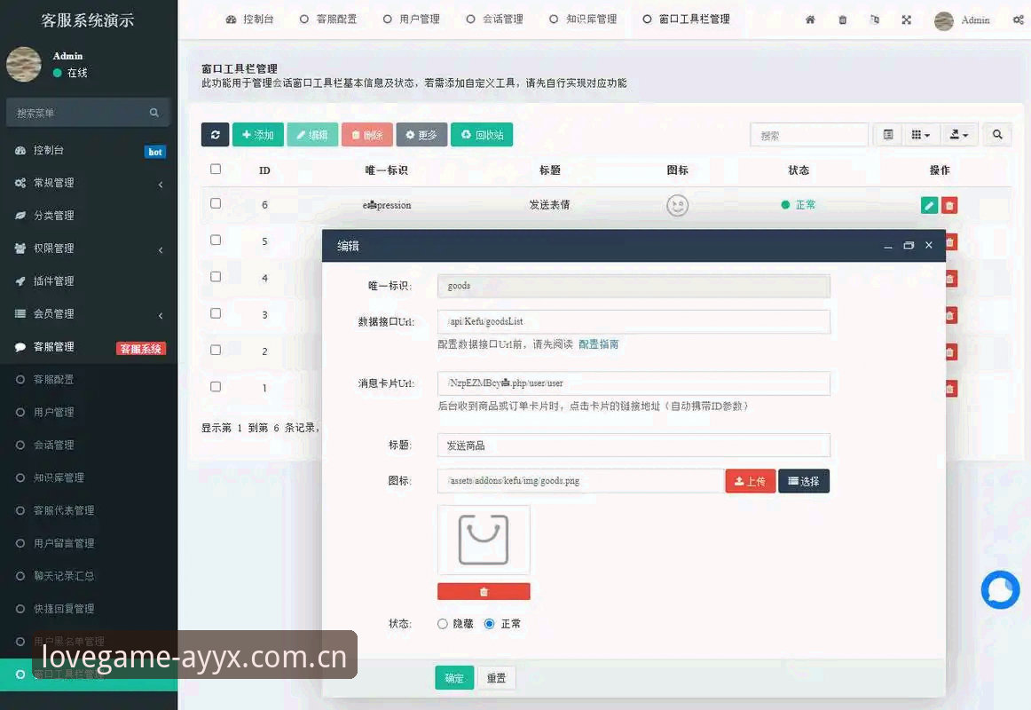The height and width of the screenshot is (710, 1031).
Task: Select all rows with header checkbox
Action: (x=215, y=169)
